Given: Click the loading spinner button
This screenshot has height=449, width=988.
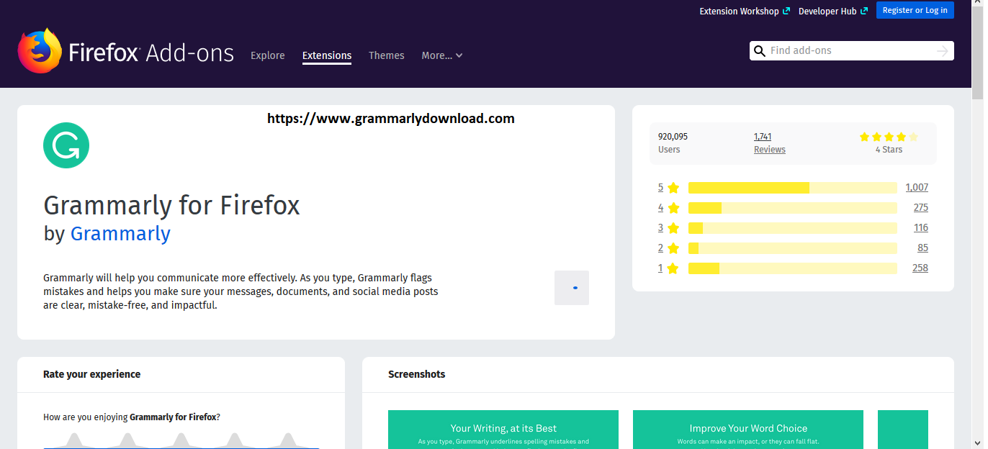Looking at the screenshot, I should click(572, 288).
